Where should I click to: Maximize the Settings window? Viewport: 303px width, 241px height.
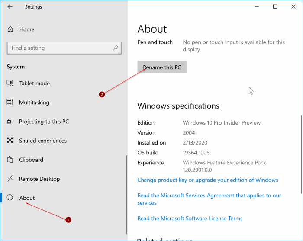pos(275,6)
